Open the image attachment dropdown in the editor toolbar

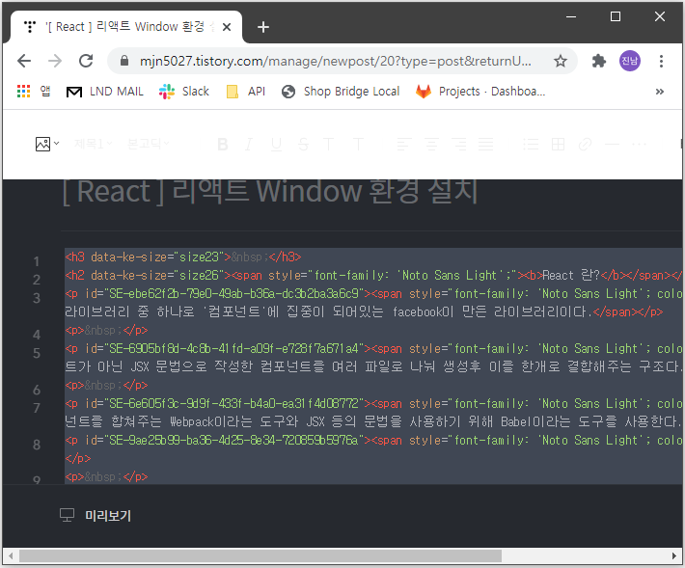coord(46,144)
